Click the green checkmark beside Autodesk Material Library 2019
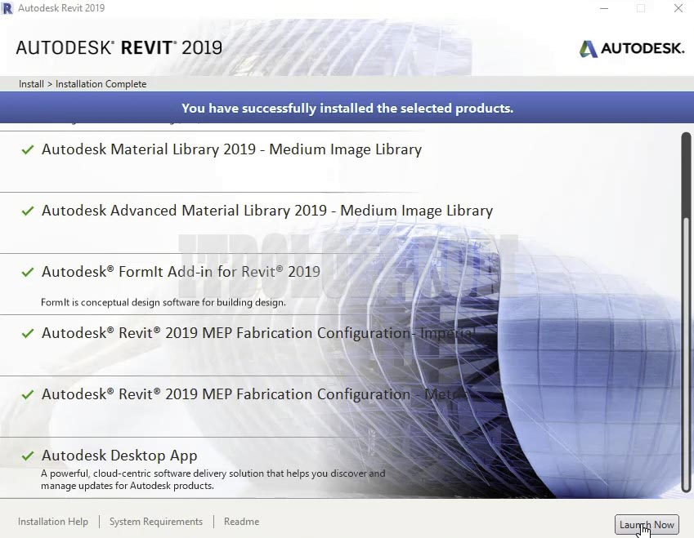The width and height of the screenshot is (694, 538). pos(27,149)
